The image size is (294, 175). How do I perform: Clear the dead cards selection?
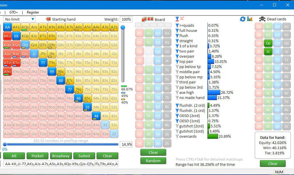[273, 164]
